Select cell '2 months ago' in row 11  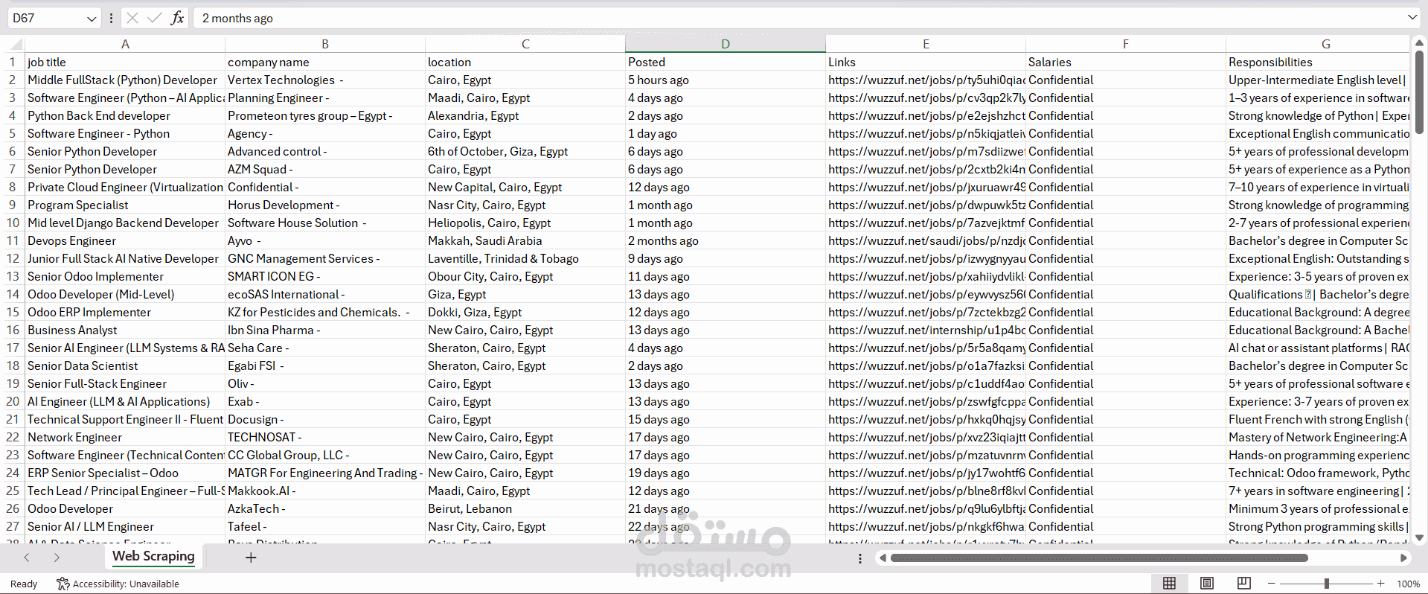726,240
